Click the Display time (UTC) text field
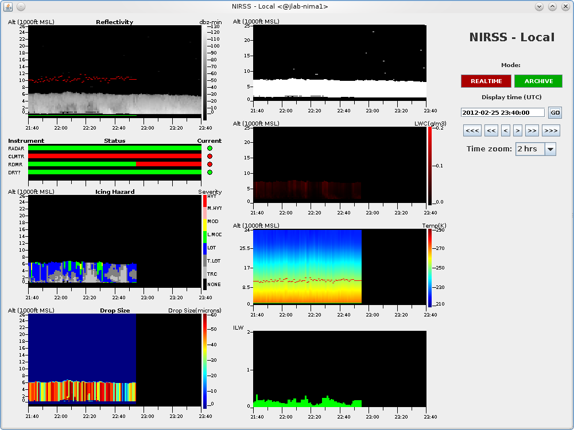This screenshot has height=430, width=574. 502,113
